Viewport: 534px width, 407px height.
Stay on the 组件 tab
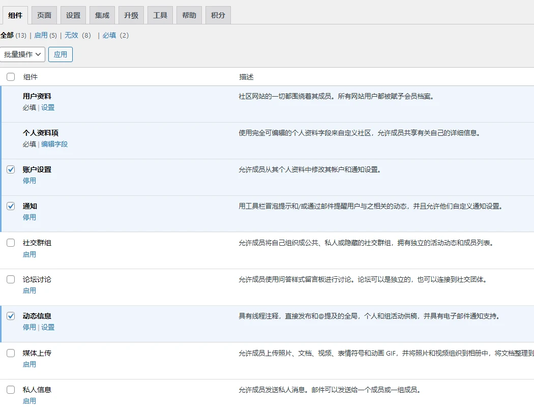15,15
